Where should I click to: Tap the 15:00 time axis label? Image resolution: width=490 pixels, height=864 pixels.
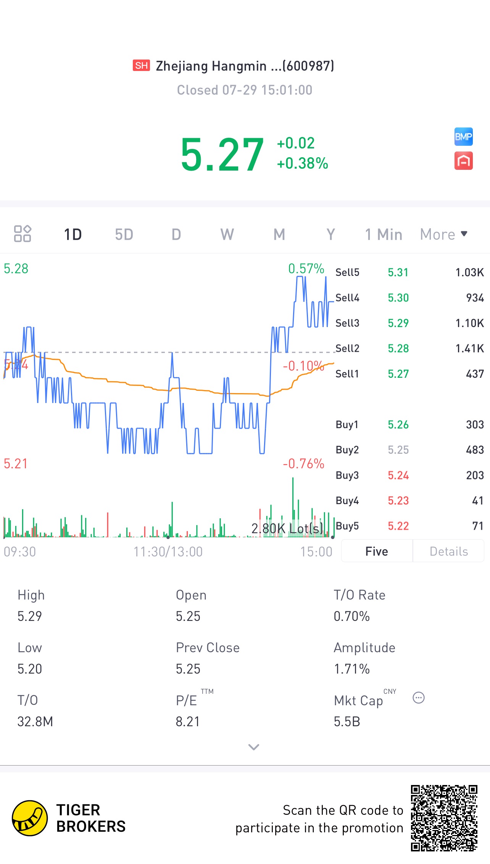(x=316, y=551)
